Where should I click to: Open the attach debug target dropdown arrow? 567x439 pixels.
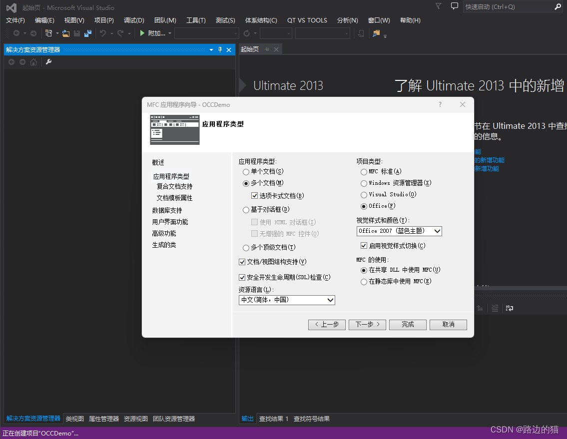pyautogui.click(x=169, y=33)
